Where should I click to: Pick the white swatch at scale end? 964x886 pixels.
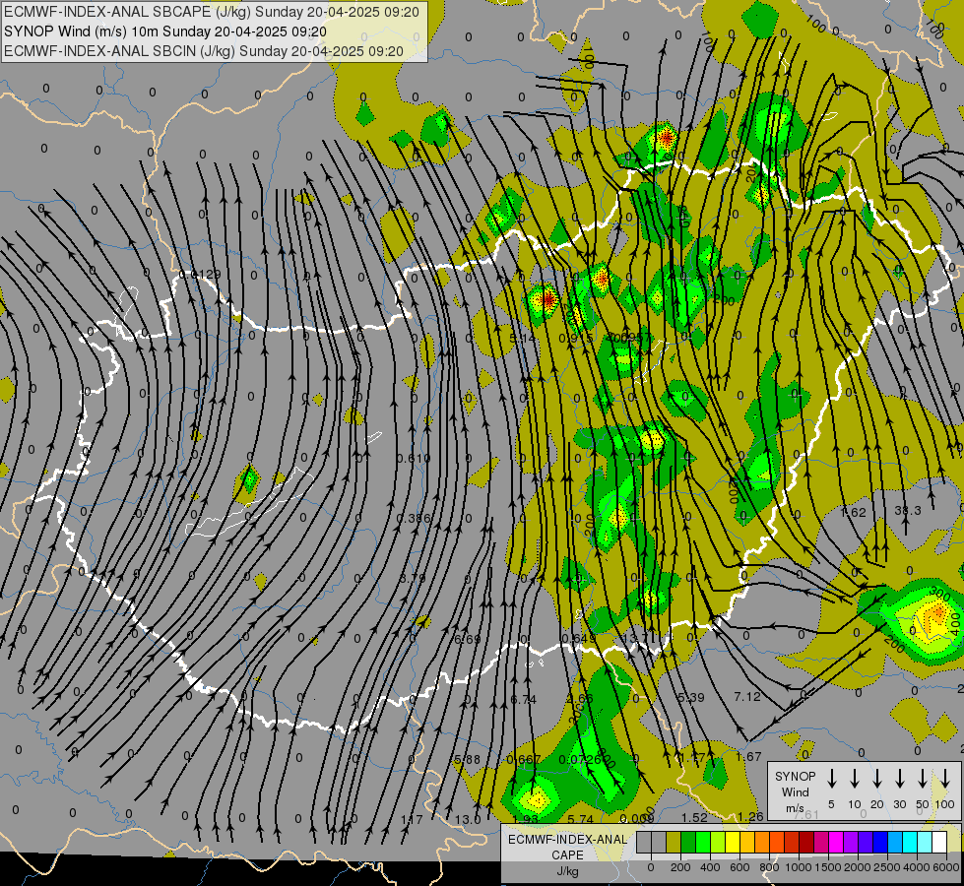(x=939, y=842)
